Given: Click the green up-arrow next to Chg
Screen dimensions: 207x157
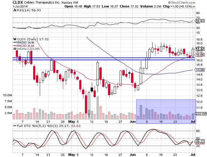Looking at the screenshot, I should pyautogui.click(x=194, y=7).
